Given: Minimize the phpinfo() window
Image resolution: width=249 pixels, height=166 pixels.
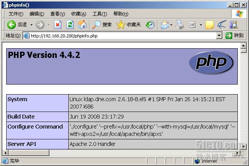Looking at the screenshot, I should [x=230, y=5].
